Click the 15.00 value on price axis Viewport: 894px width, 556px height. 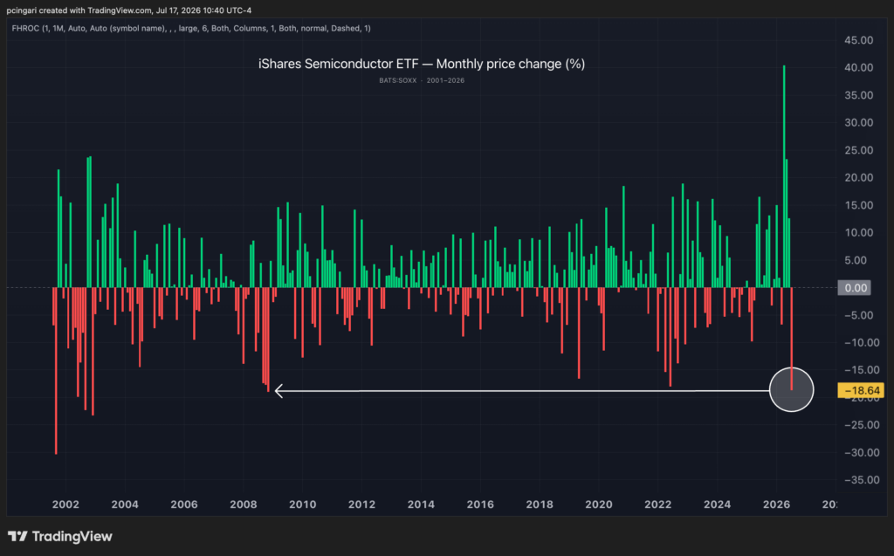click(x=859, y=205)
